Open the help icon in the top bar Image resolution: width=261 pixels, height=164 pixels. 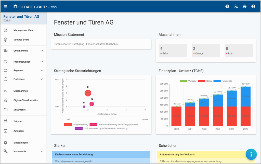(x=227, y=6)
